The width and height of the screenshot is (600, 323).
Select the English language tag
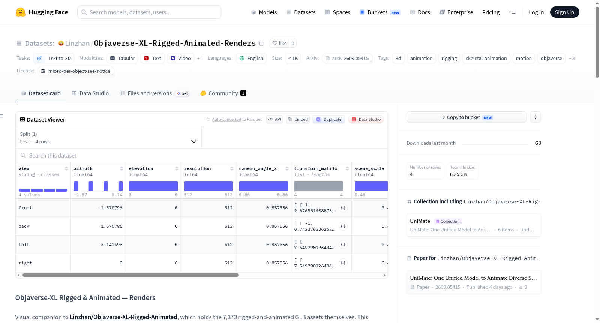coord(251,58)
